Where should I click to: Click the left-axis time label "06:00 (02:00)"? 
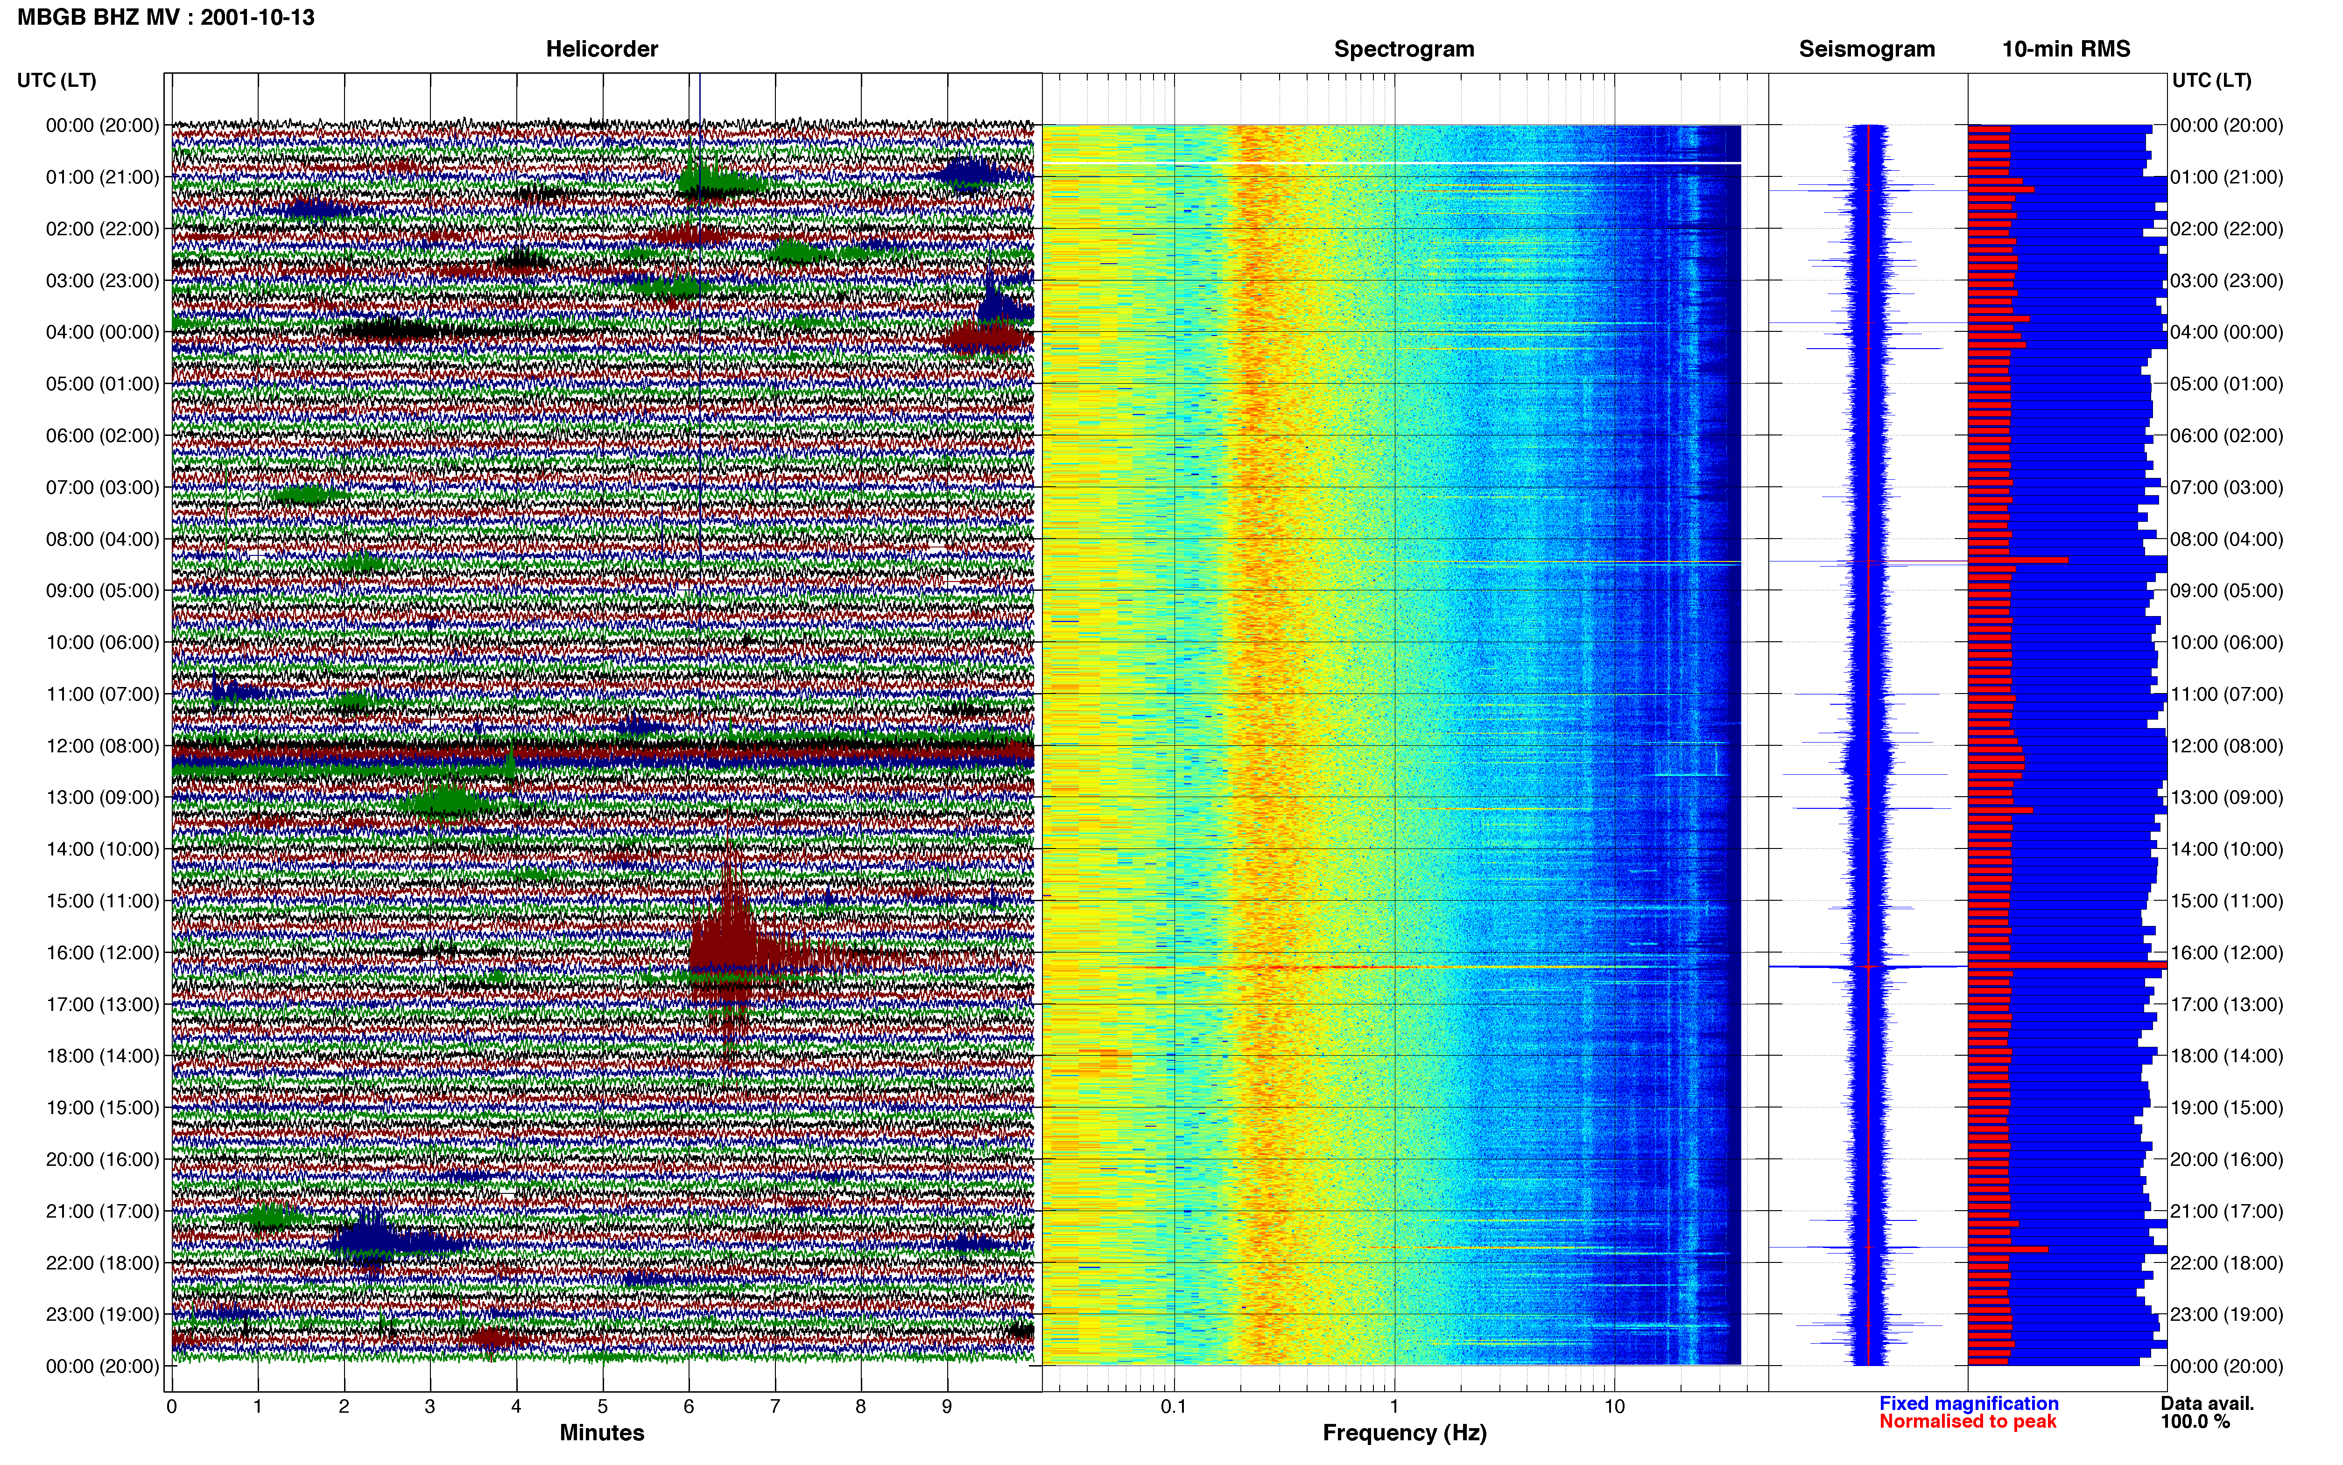pos(103,436)
